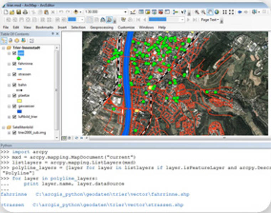
Task: Collapse the strassen layer legend
Action: tap(9, 75)
